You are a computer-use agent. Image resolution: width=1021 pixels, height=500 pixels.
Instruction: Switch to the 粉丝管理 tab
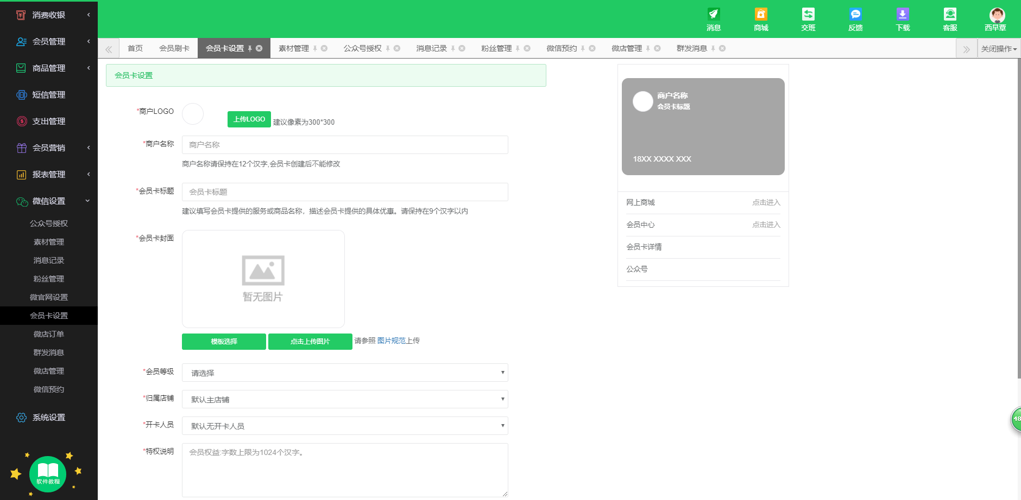tap(496, 48)
